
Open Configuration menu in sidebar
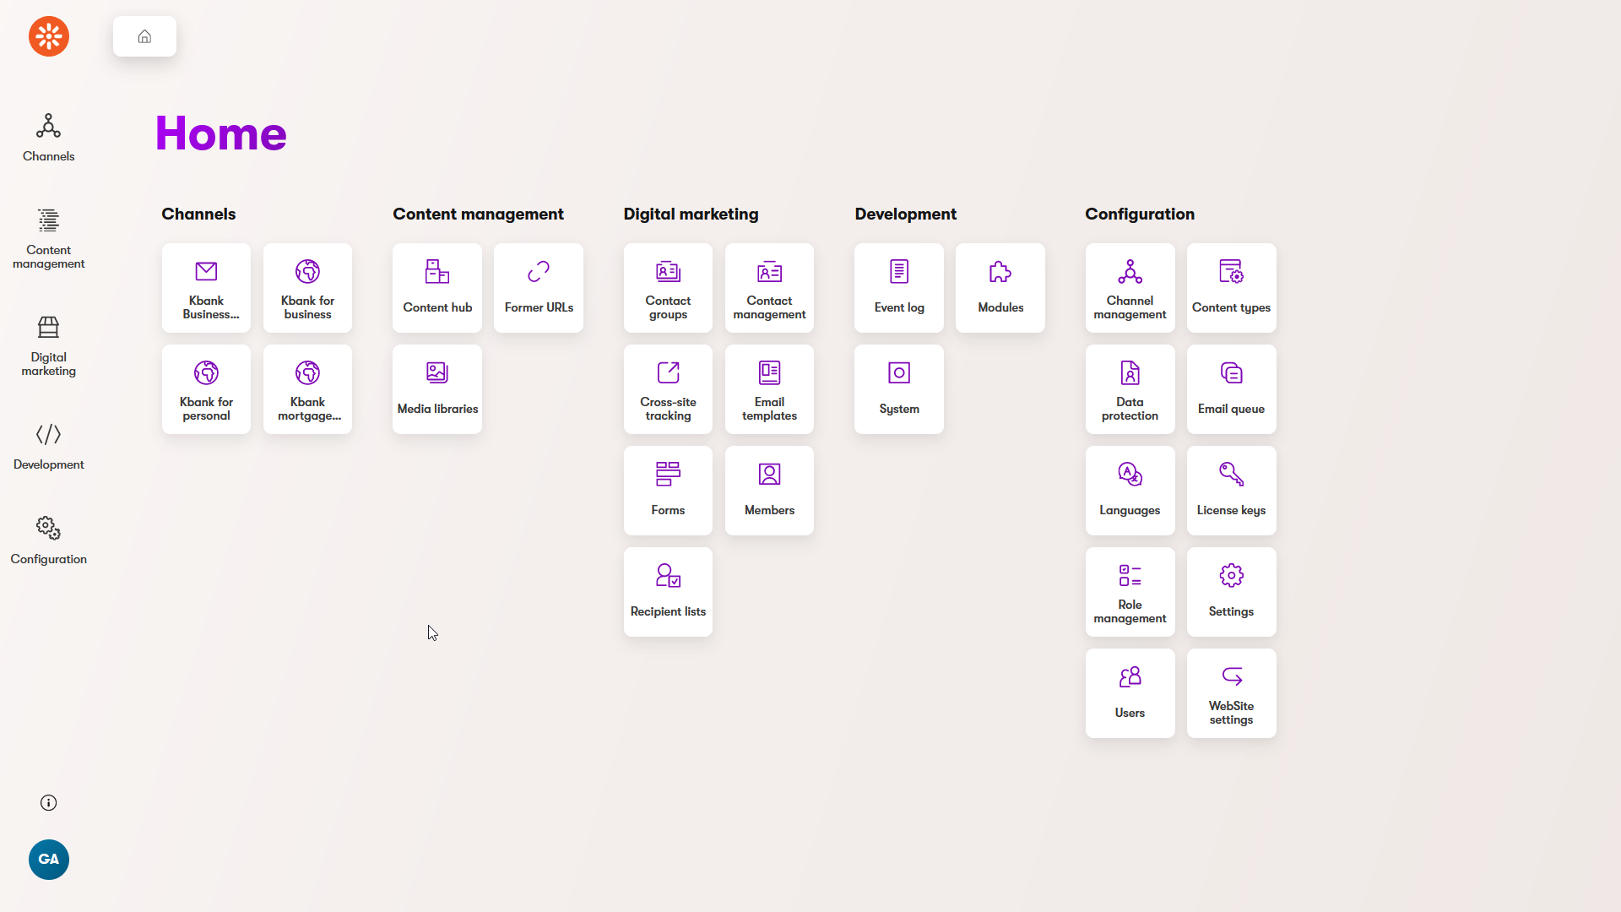[x=49, y=540]
